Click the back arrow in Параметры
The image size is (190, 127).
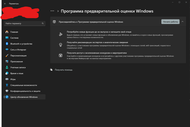click(5, 4)
